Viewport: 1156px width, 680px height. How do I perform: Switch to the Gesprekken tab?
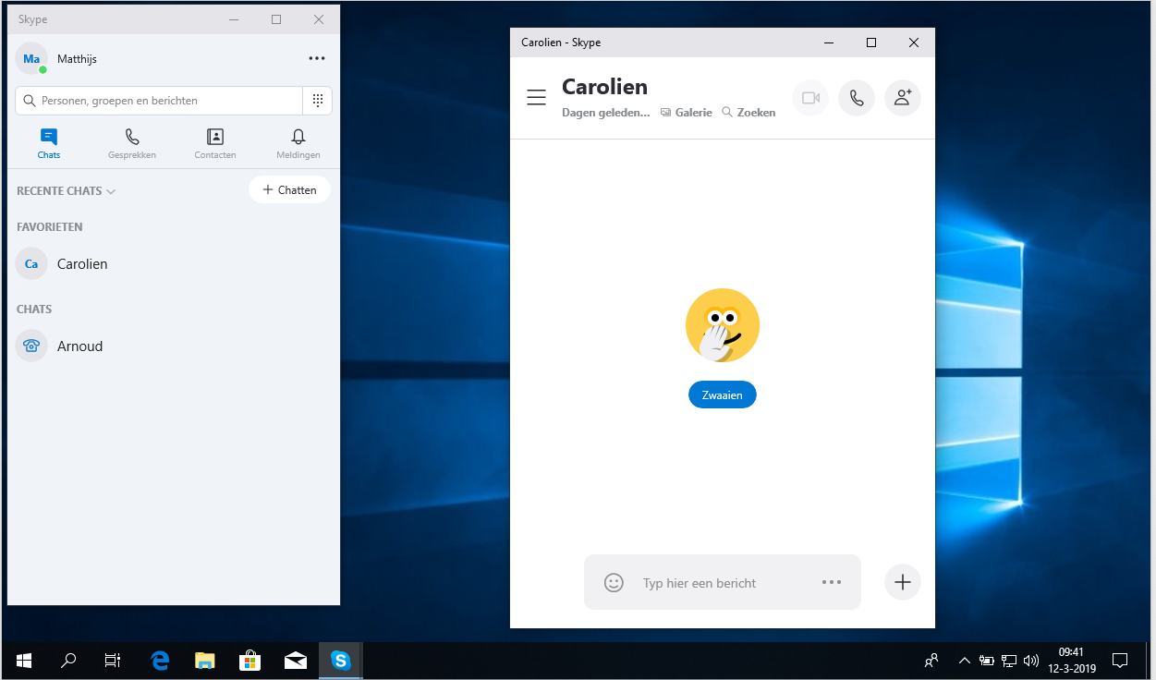tap(132, 144)
